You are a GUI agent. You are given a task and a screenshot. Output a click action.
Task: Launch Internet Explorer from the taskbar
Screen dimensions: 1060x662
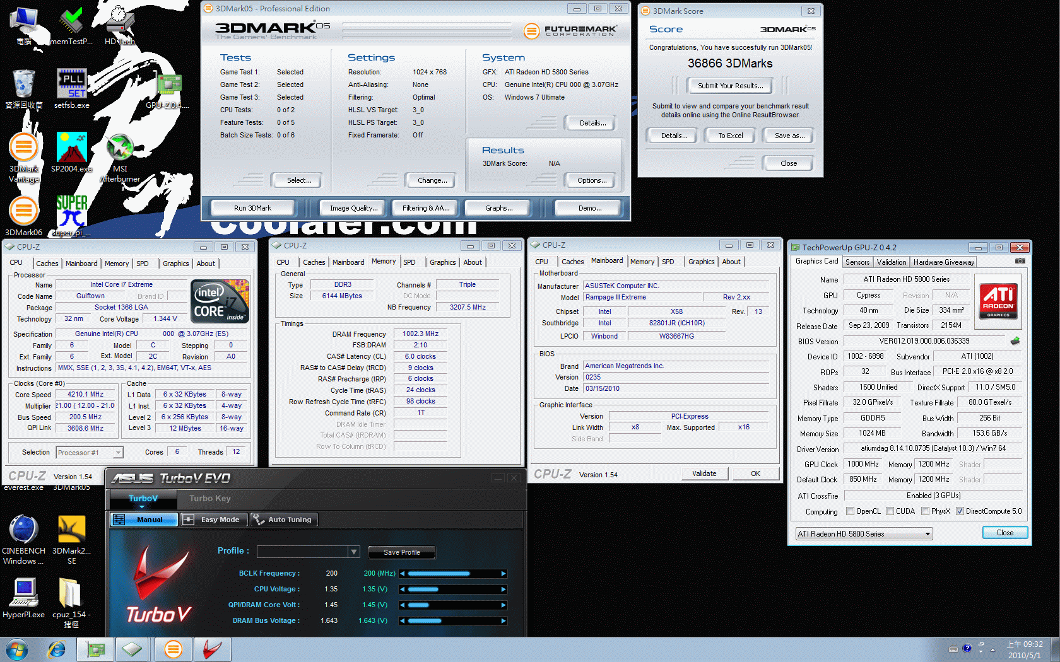(57, 649)
